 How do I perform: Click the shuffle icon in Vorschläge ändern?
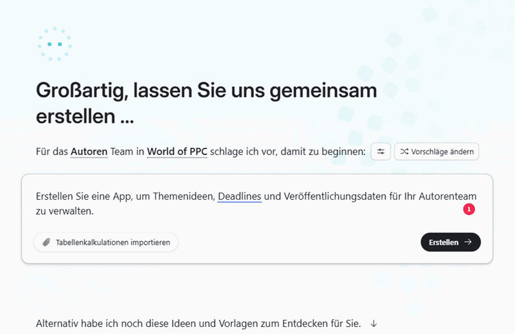coord(405,152)
